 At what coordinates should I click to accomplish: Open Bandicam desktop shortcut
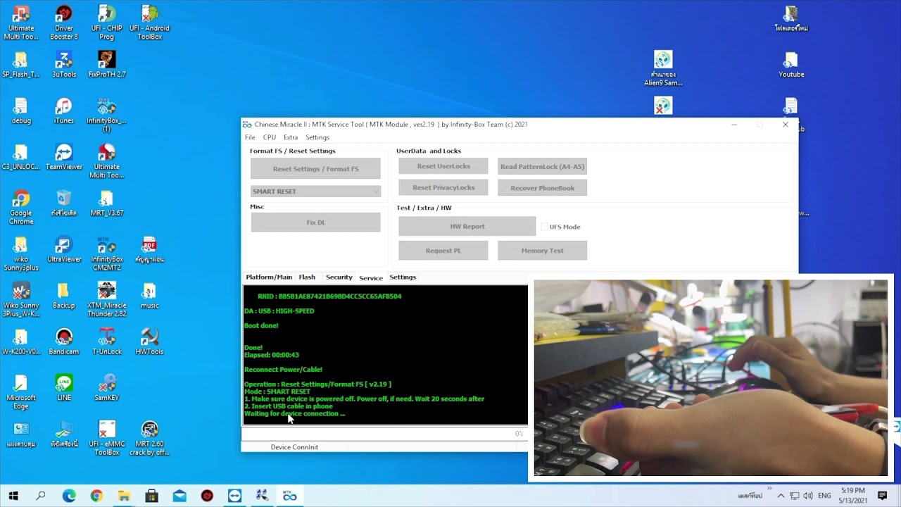coord(64,342)
